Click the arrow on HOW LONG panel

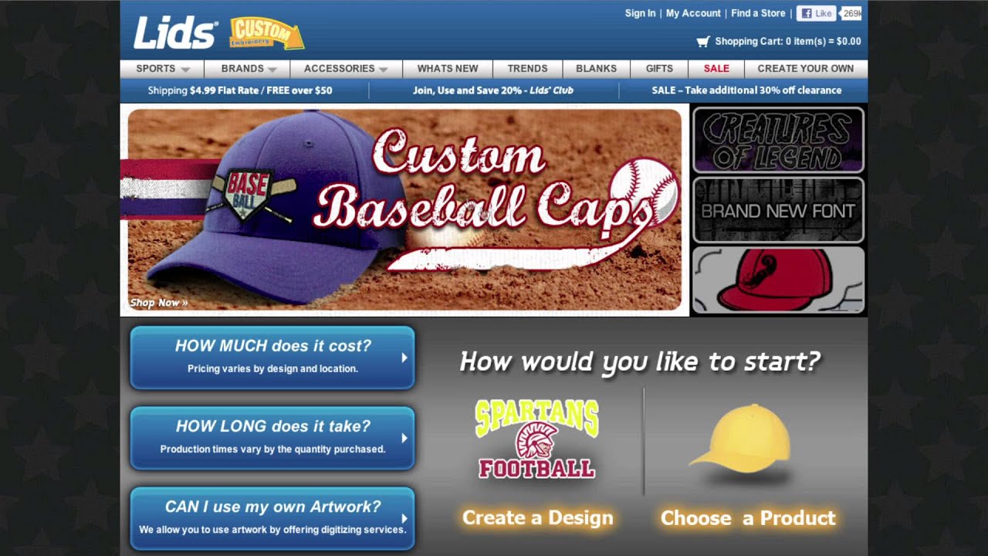(x=404, y=438)
